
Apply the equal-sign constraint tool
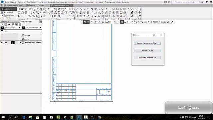click(96, 16)
